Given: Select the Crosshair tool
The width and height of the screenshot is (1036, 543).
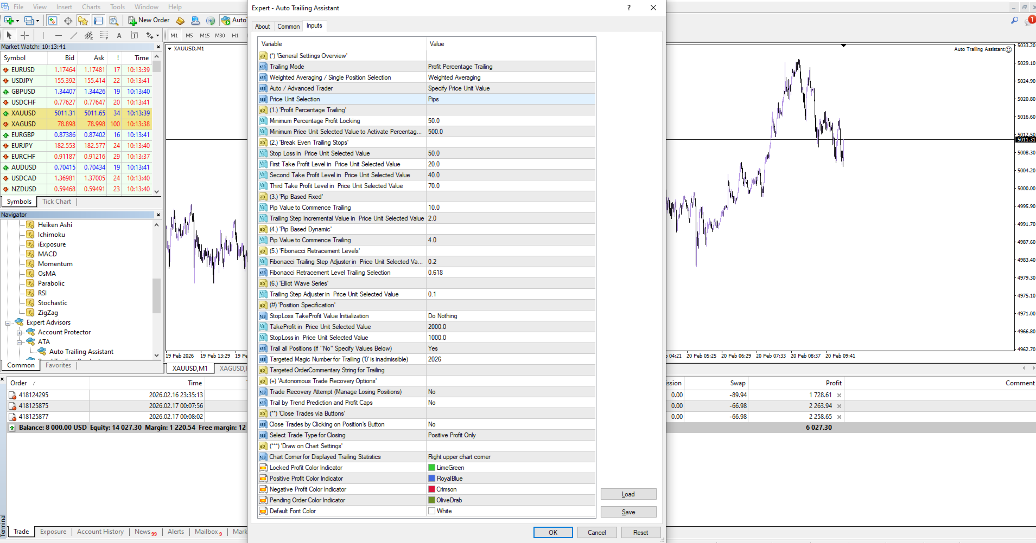Looking at the screenshot, I should tap(24, 36).
